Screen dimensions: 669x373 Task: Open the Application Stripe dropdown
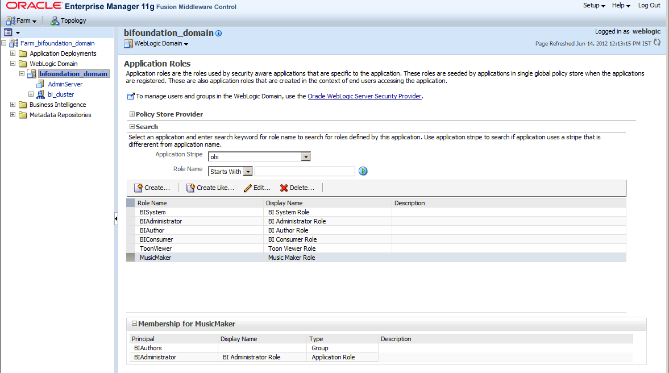point(306,156)
